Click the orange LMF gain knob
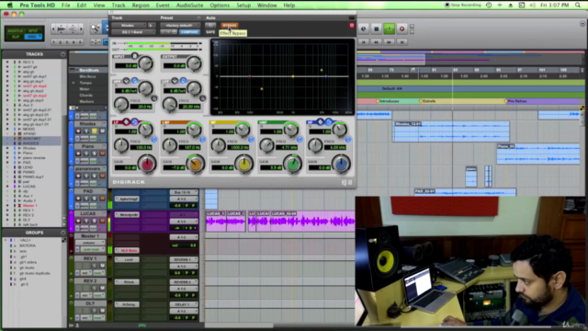The image size is (588, 331). 196,164
